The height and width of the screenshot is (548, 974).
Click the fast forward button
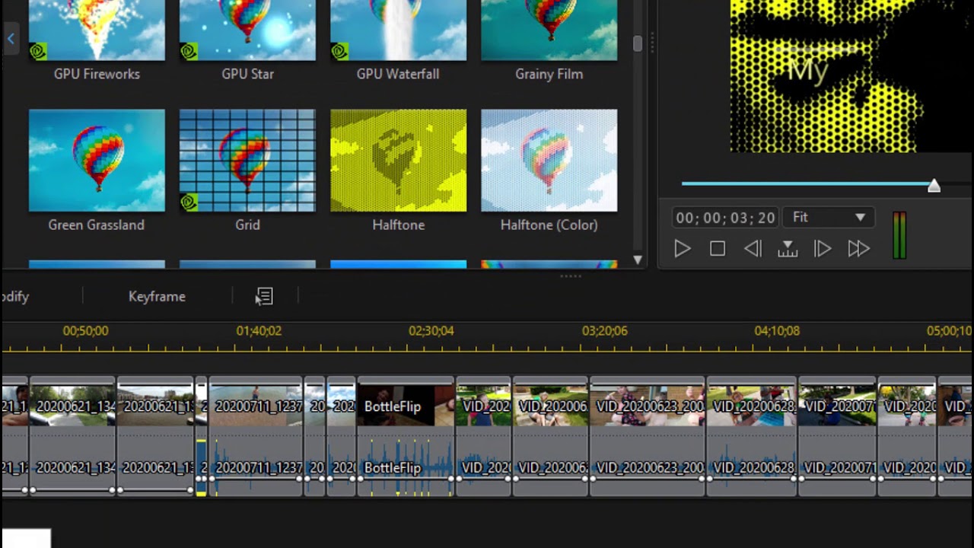click(x=858, y=249)
